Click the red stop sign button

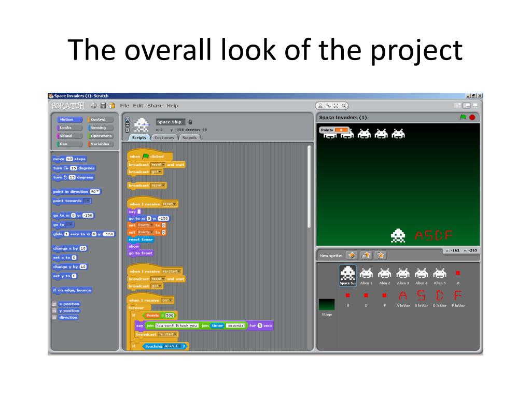[x=472, y=117]
